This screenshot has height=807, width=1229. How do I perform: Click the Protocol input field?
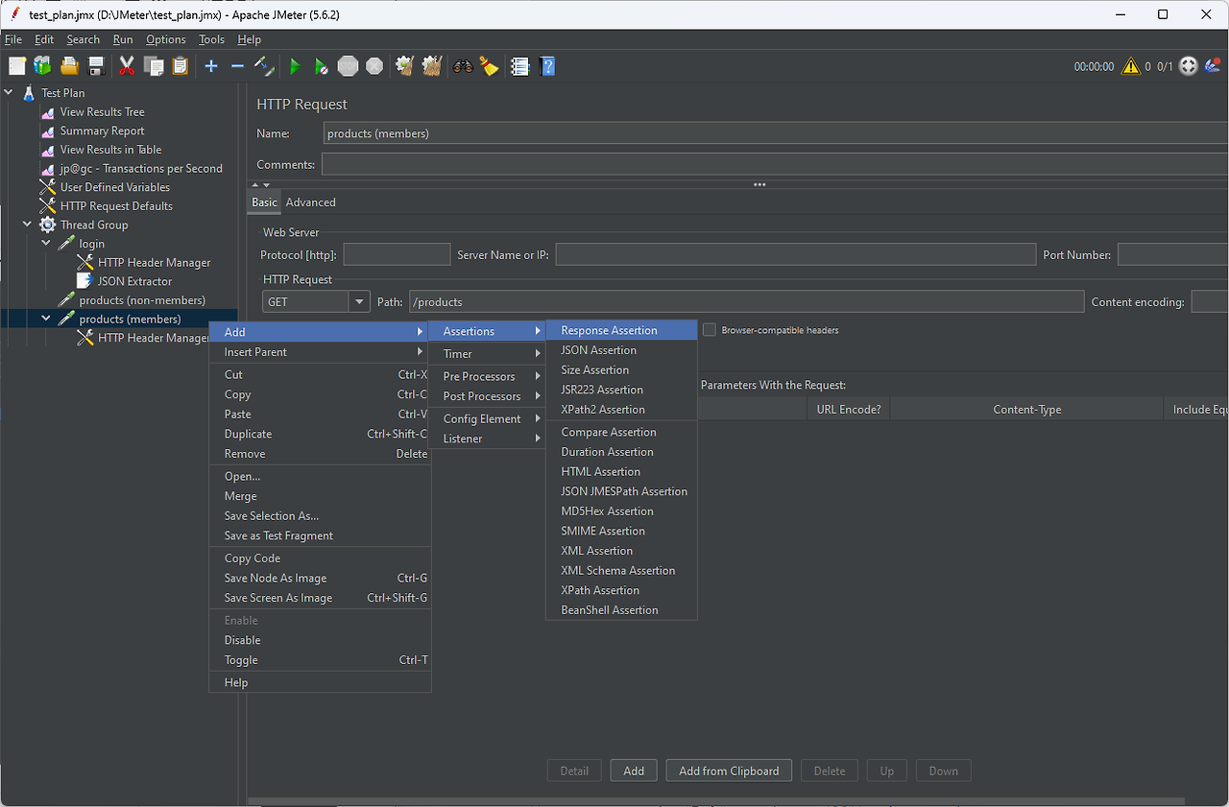(x=397, y=254)
